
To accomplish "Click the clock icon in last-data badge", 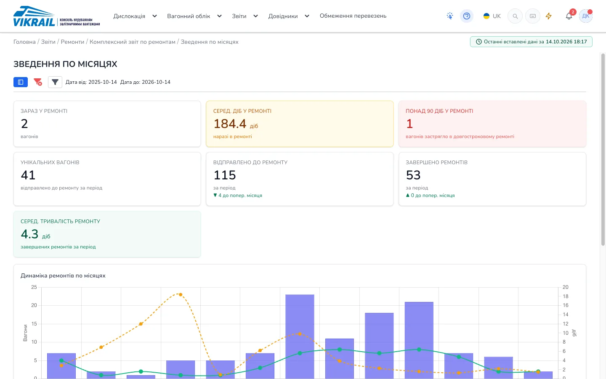I will click(478, 42).
